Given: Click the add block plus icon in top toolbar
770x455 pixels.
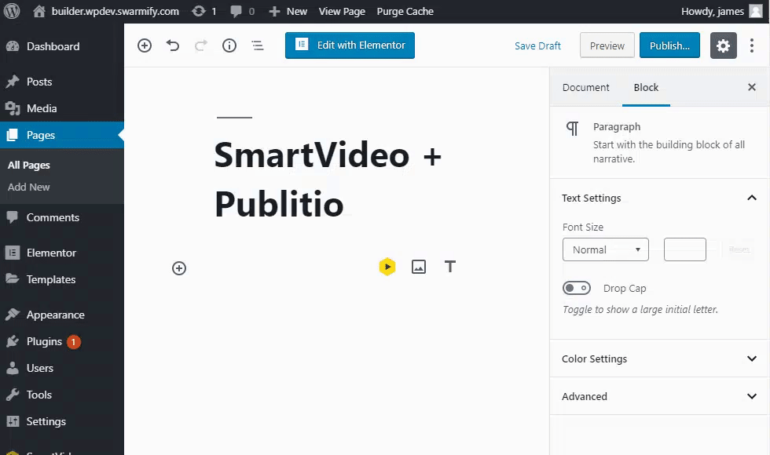Looking at the screenshot, I should [x=145, y=45].
